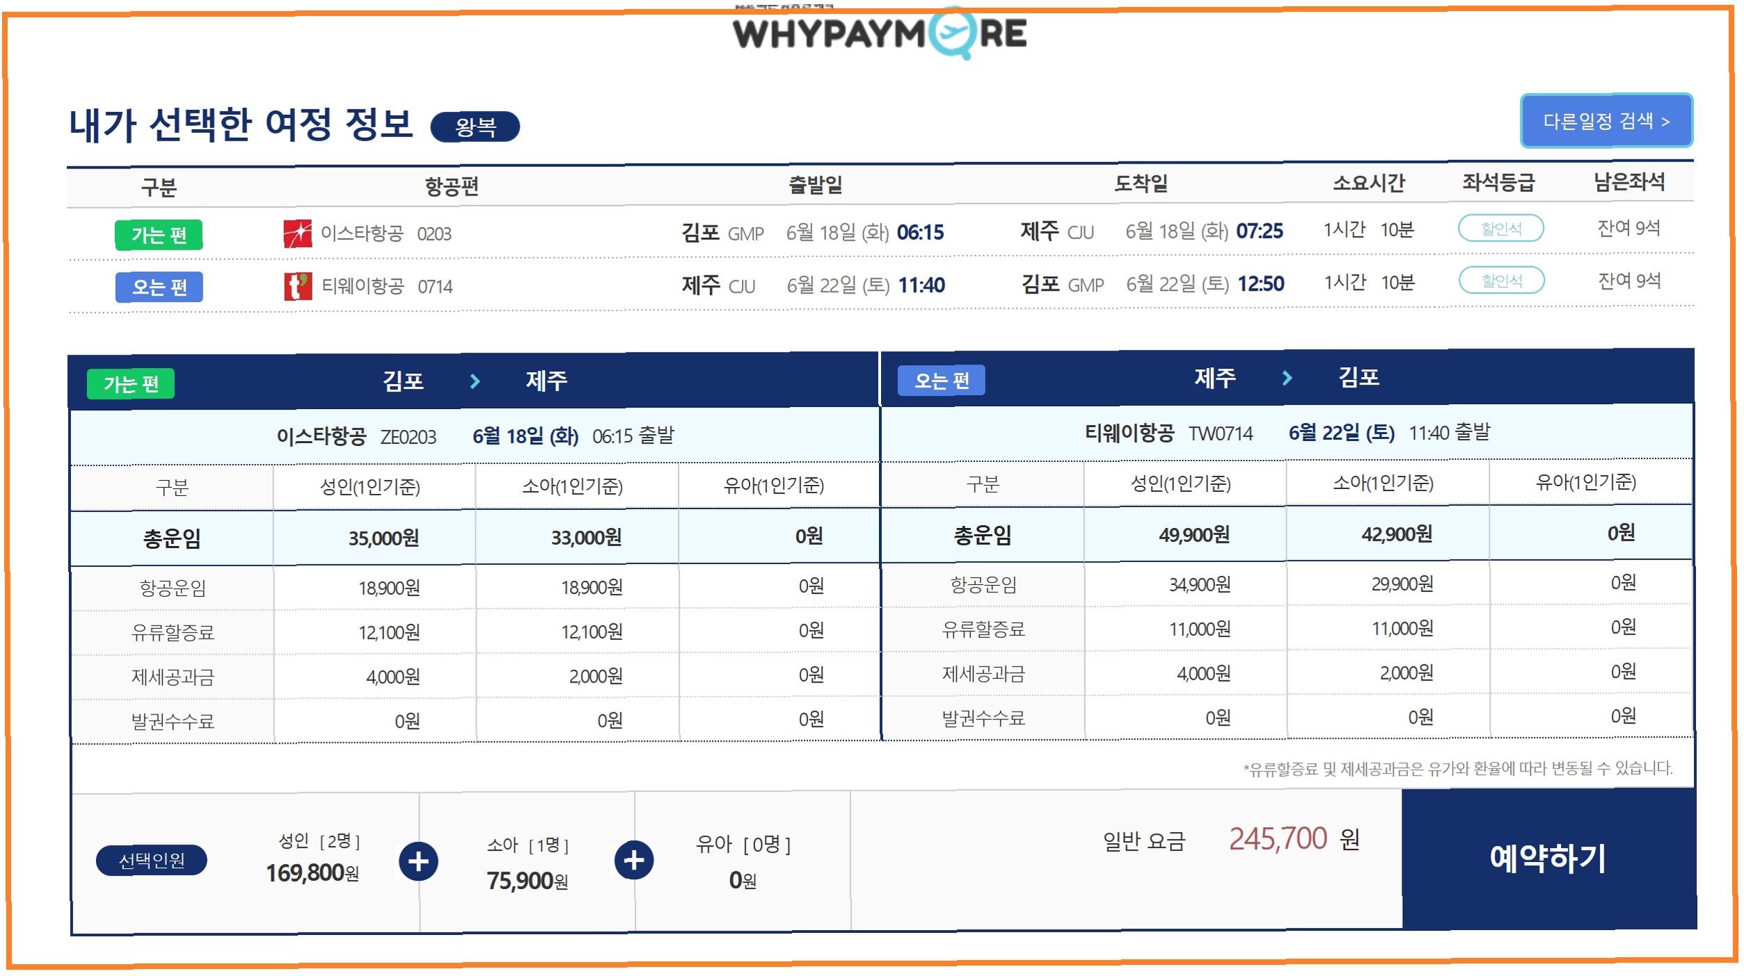Select the blue 오는 편 tag in the itinerary row
This screenshot has width=1744, height=976.
pyautogui.click(x=159, y=287)
